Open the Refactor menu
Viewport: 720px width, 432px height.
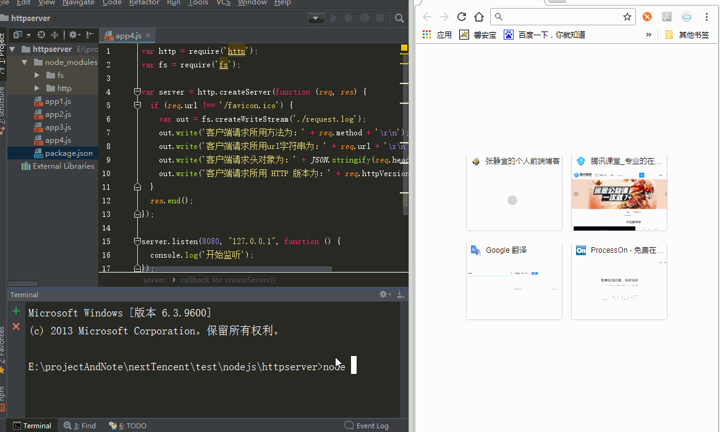point(144,3)
